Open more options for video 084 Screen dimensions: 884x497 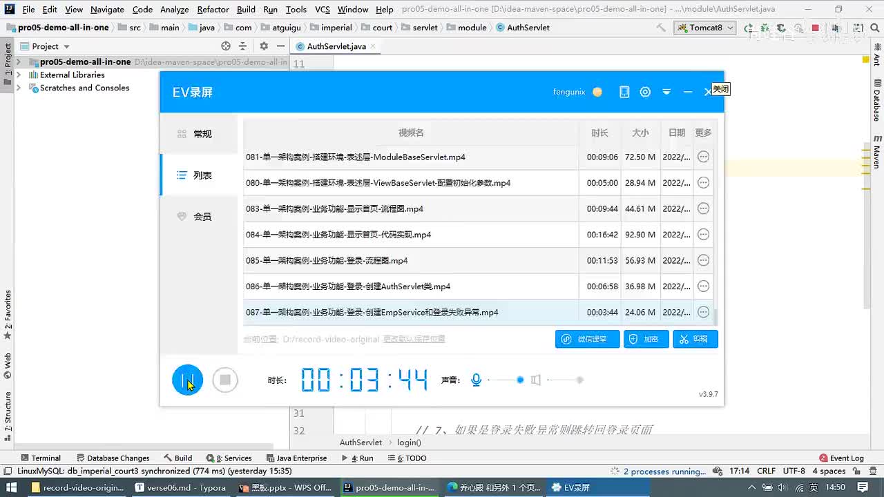click(x=703, y=235)
